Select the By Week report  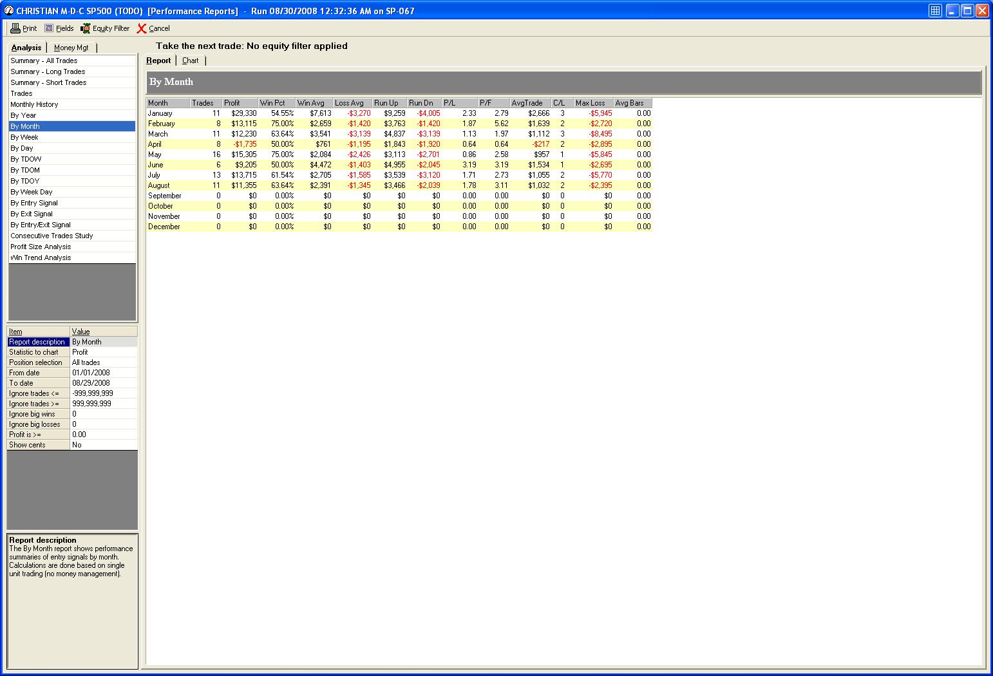[72, 137]
